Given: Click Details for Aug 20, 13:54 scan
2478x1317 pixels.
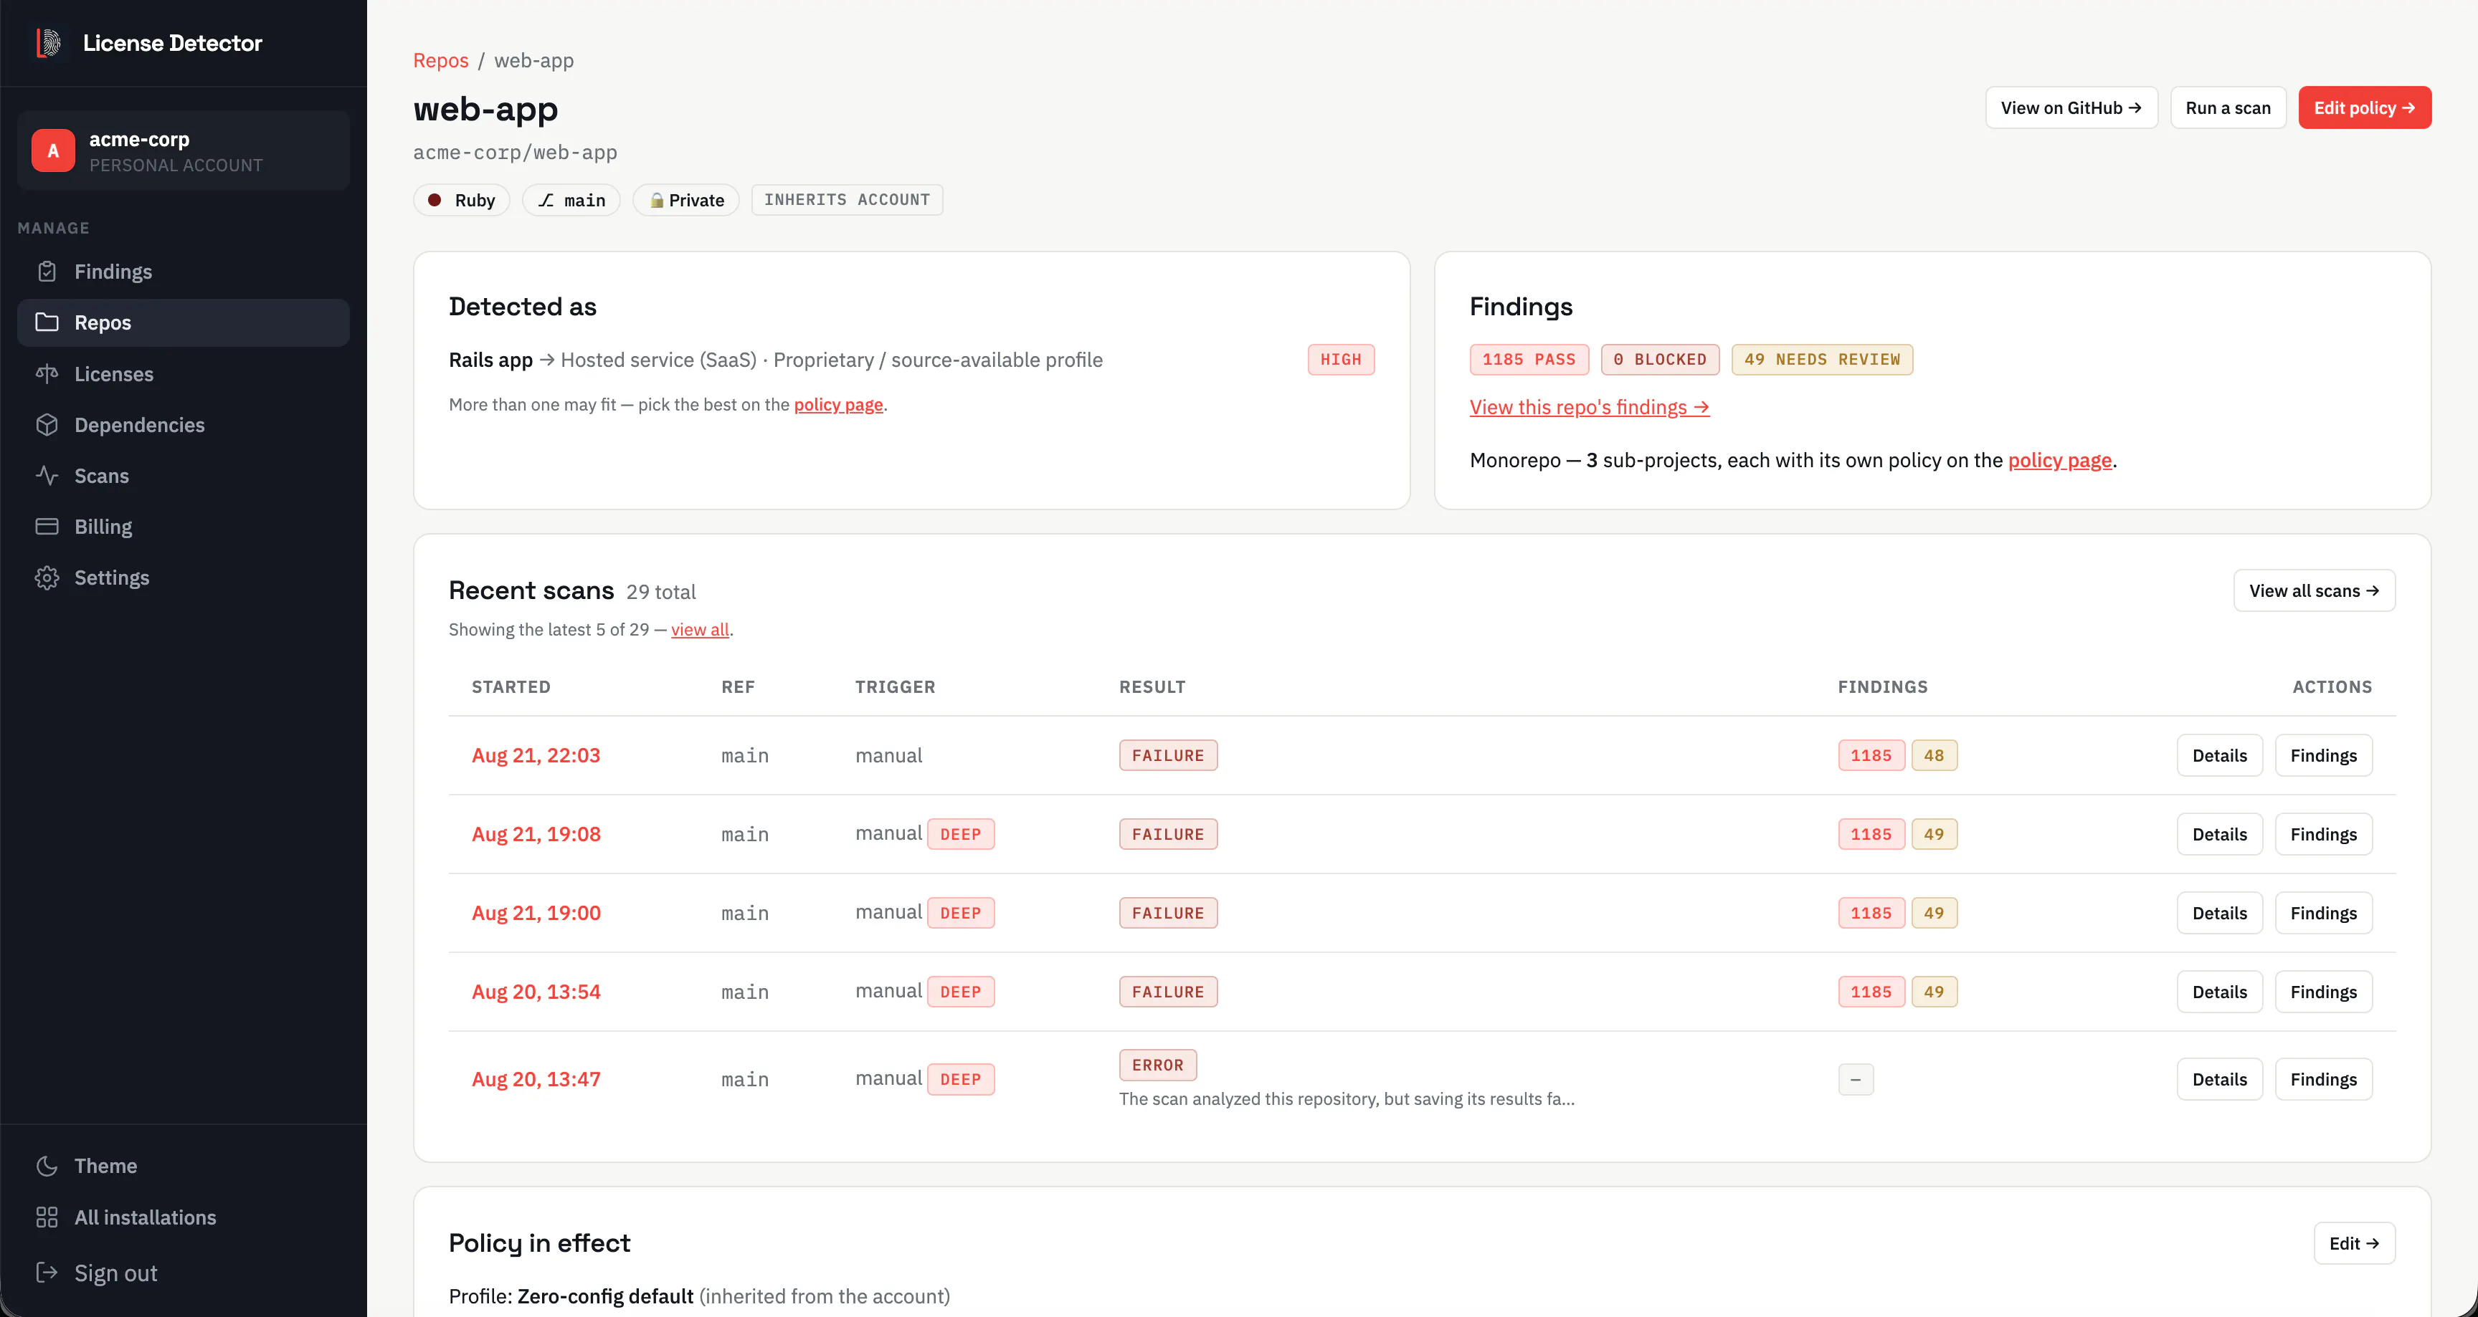Looking at the screenshot, I should pos(2219,991).
